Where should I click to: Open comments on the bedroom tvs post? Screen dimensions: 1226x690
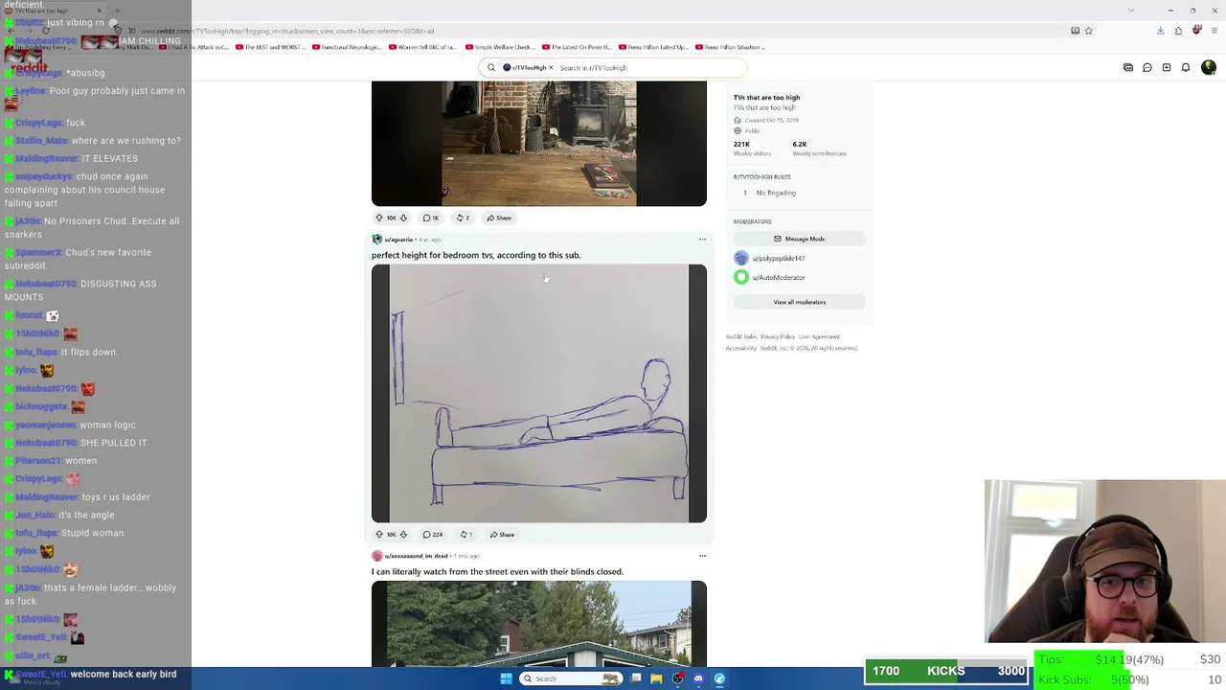tap(433, 535)
